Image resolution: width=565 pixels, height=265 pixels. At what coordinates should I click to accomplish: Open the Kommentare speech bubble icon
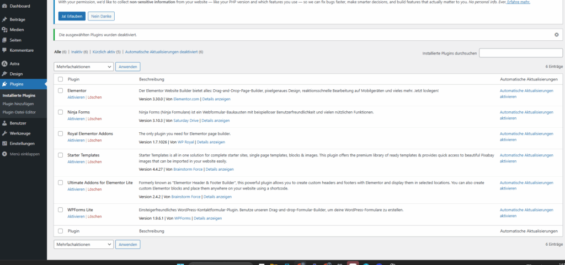(4, 50)
